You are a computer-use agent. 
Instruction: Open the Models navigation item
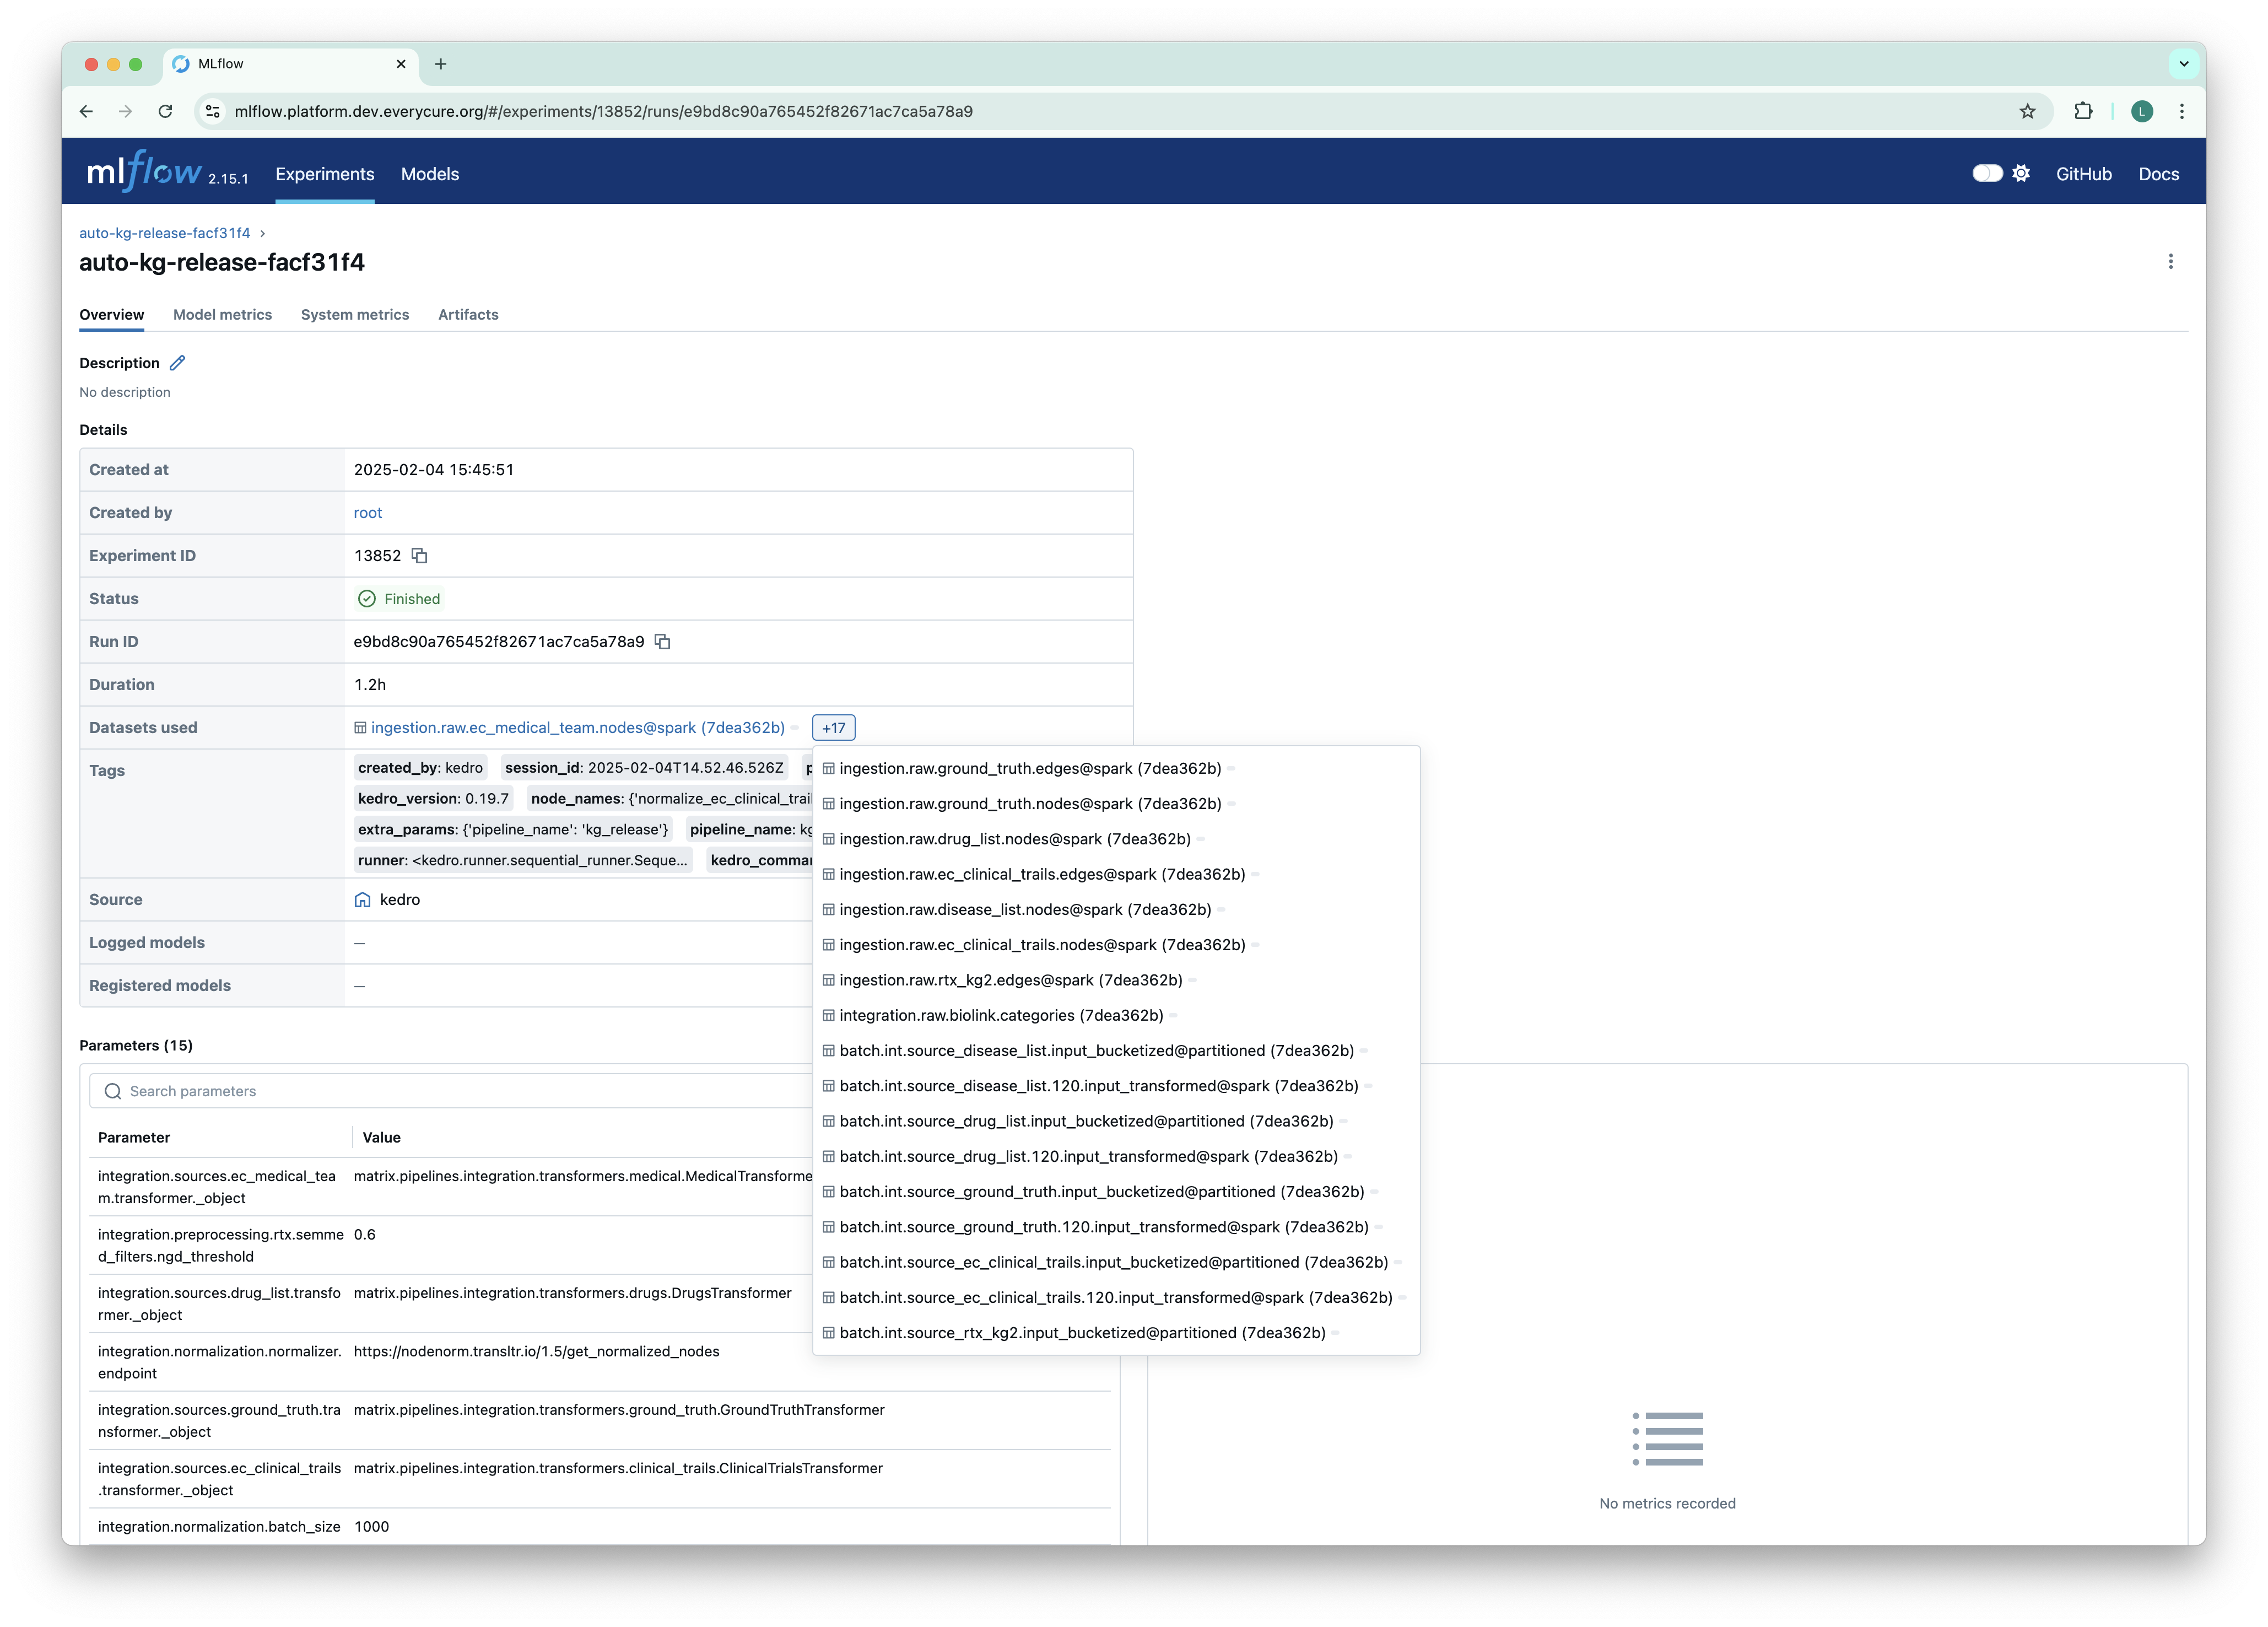point(430,174)
